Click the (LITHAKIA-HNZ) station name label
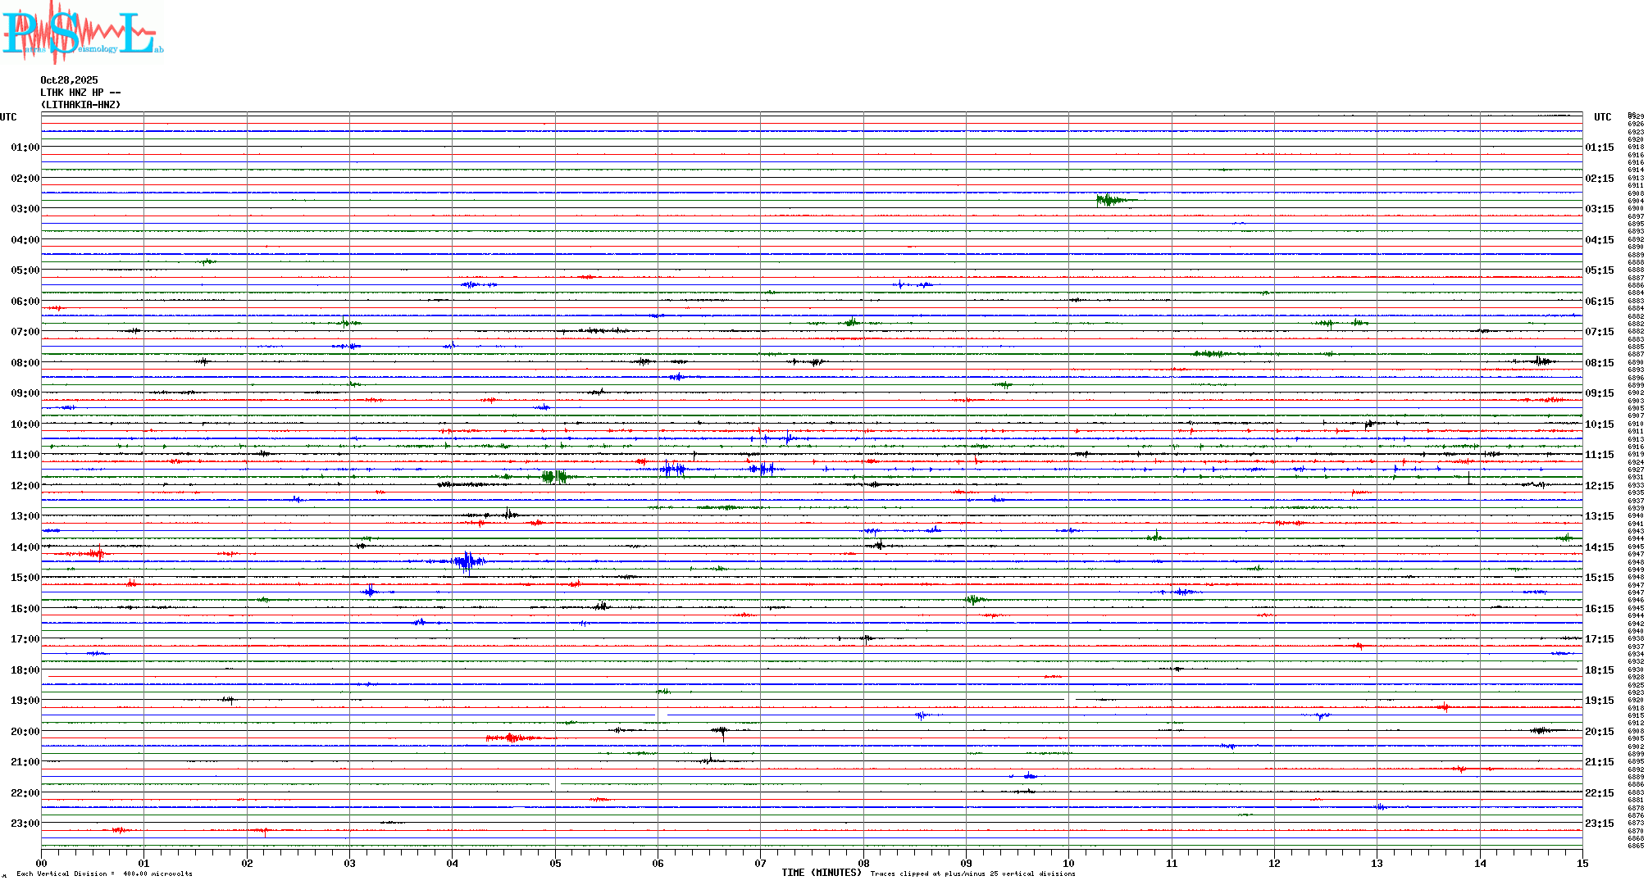 coord(80,105)
